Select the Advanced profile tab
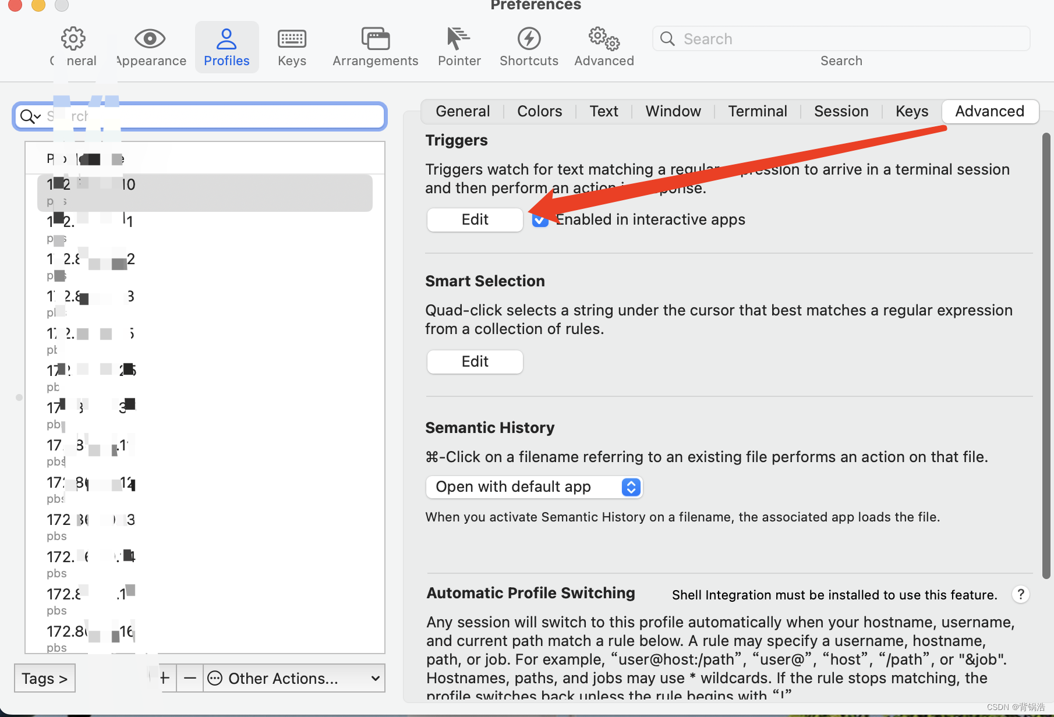 click(x=990, y=111)
